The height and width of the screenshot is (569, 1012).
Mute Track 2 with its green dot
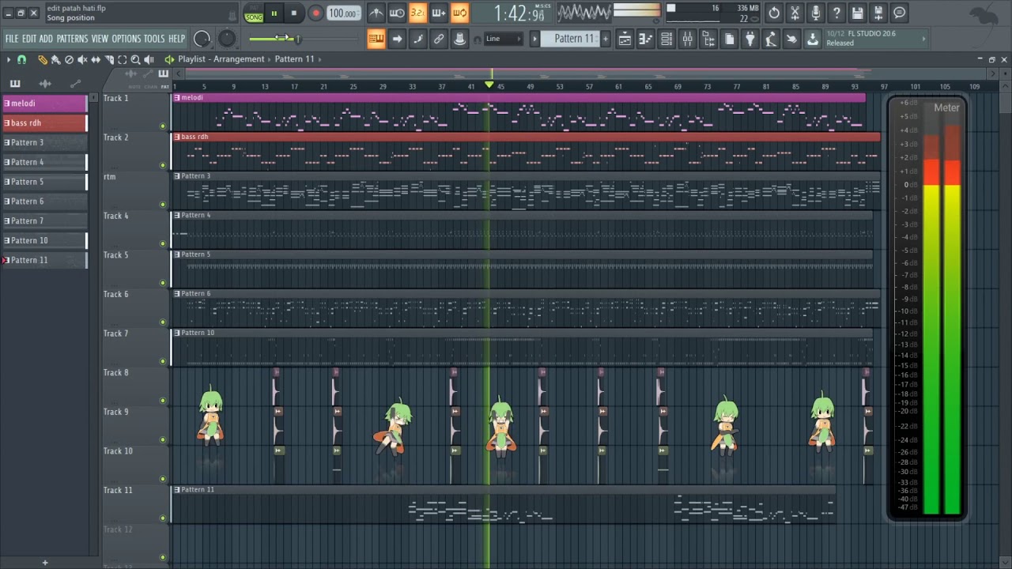(163, 165)
